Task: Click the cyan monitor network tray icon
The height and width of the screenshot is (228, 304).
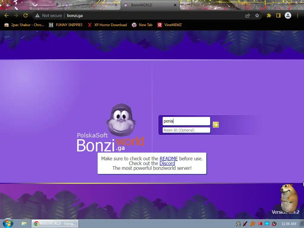Action: pyautogui.click(x=267, y=224)
